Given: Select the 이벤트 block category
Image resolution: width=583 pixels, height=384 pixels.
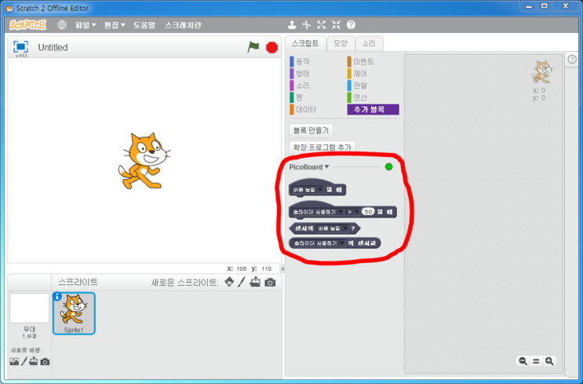Looking at the screenshot, I should pyautogui.click(x=361, y=62).
